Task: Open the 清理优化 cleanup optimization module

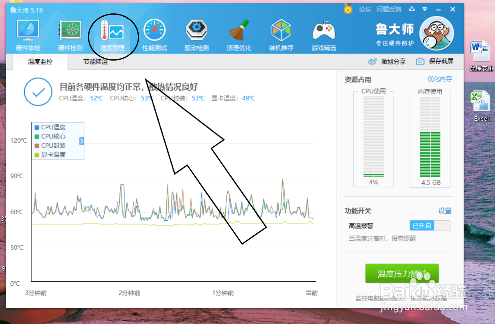Action: coord(239,36)
